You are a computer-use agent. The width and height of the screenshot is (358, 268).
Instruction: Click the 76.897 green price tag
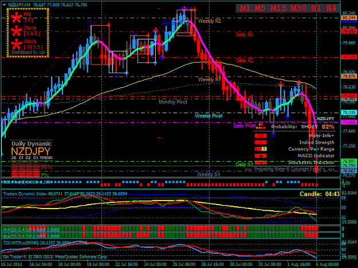[349, 161]
